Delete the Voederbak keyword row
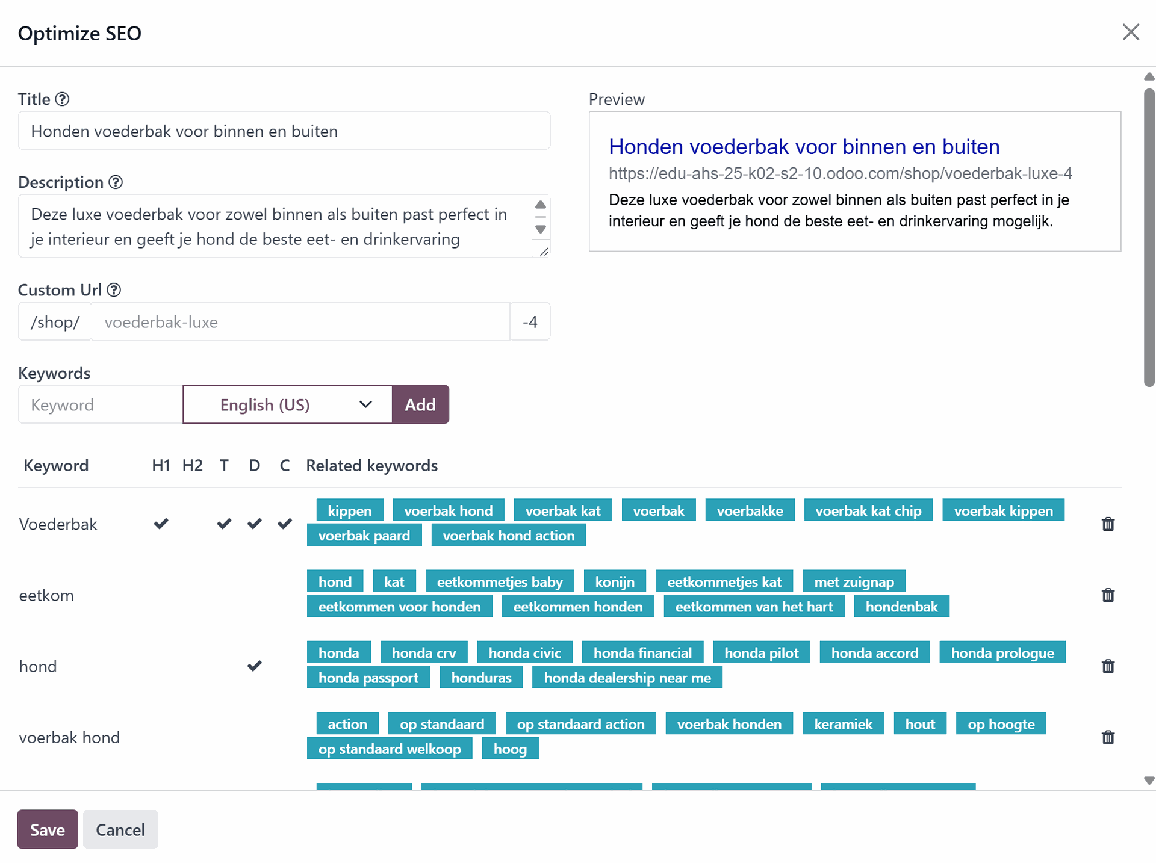Image resolution: width=1156 pixels, height=863 pixels. click(1108, 524)
